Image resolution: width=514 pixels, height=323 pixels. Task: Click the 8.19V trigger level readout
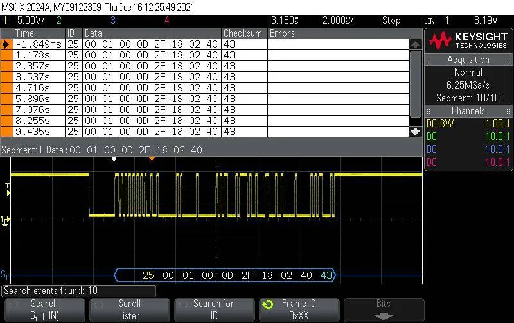[x=486, y=21]
